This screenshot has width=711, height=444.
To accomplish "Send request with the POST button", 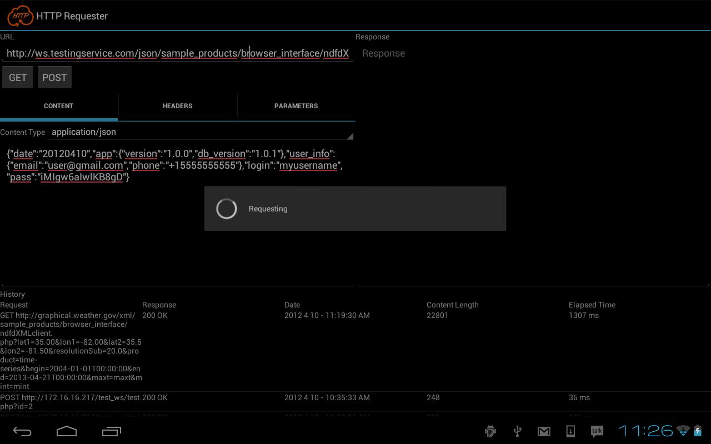I will (x=54, y=78).
